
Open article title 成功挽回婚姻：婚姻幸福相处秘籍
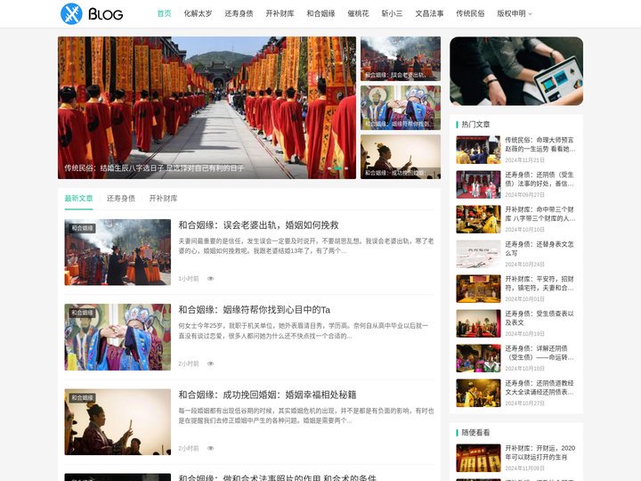[x=267, y=395]
